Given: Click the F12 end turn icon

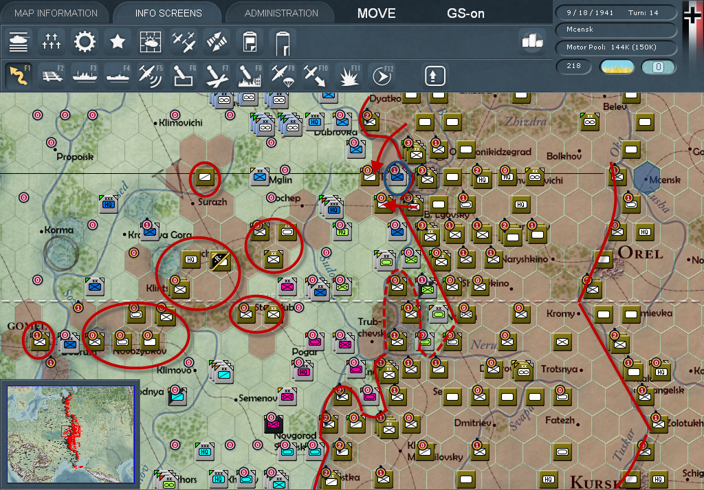Looking at the screenshot, I should (x=382, y=74).
